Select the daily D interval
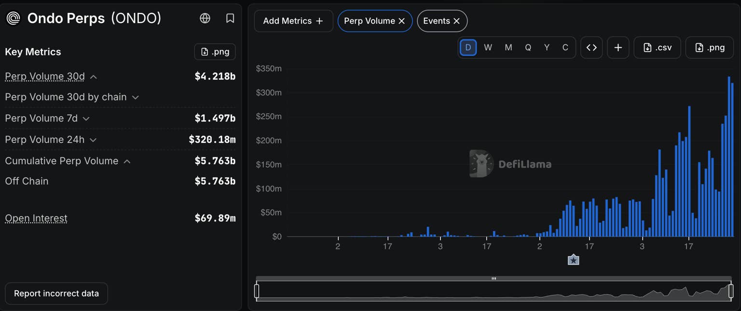The width and height of the screenshot is (741, 311). (468, 47)
